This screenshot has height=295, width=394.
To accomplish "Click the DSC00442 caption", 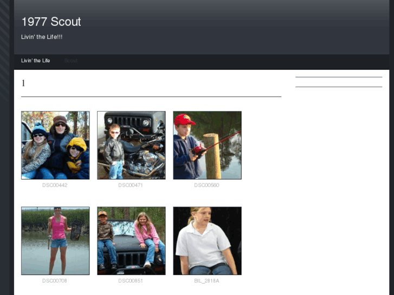I will click(x=55, y=185).
